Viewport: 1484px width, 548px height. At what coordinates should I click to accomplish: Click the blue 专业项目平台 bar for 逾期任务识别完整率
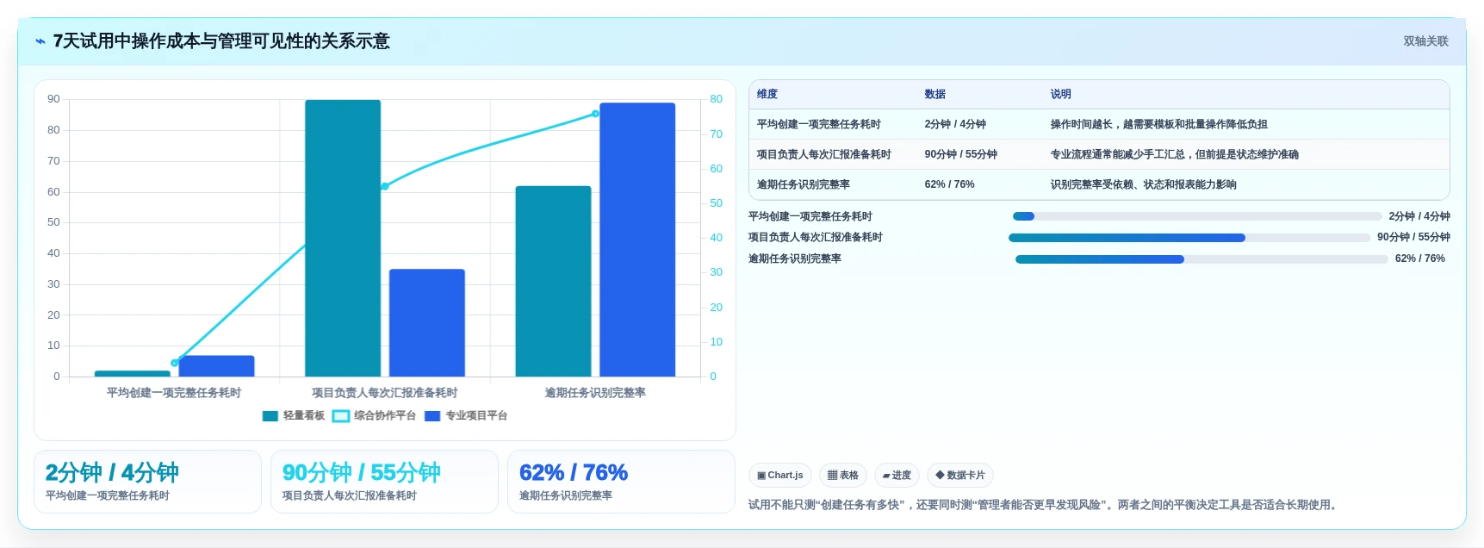click(x=637, y=240)
